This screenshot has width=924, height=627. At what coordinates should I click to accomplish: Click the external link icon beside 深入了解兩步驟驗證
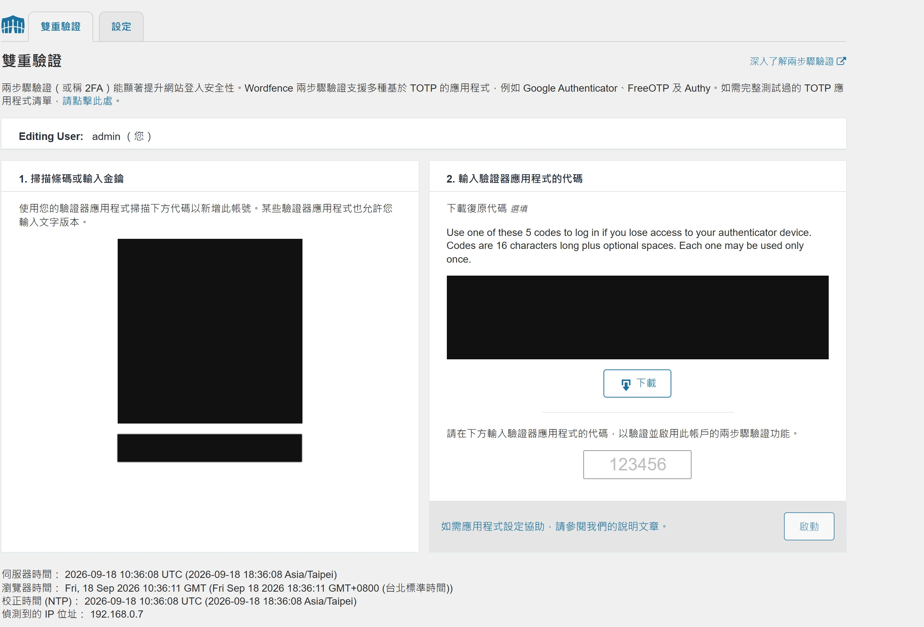click(x=841, y=61)
